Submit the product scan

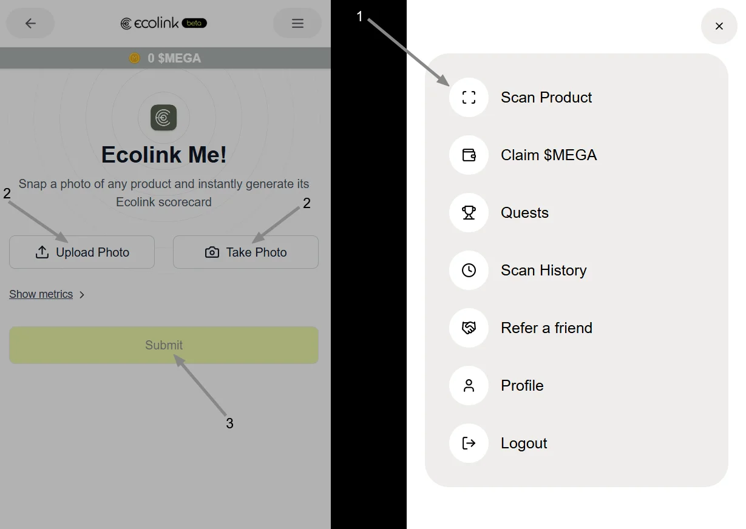(164, 345)
